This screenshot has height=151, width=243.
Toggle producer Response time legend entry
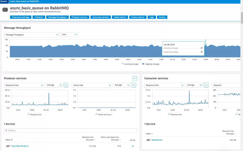pyautogui.click(x=35, y=114)
